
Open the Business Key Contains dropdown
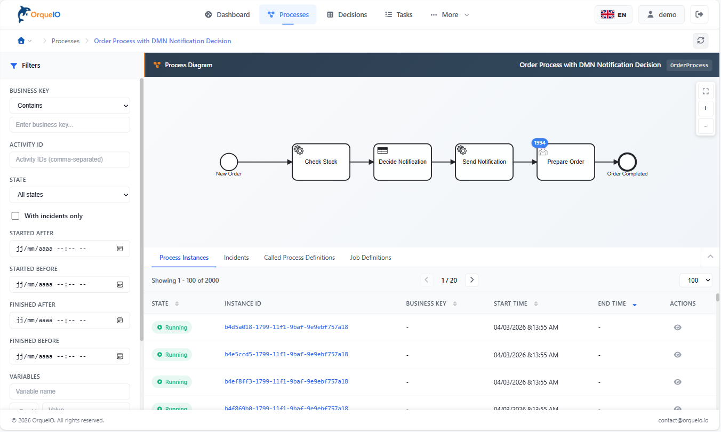pyautogui.click(x=70, y=106)
